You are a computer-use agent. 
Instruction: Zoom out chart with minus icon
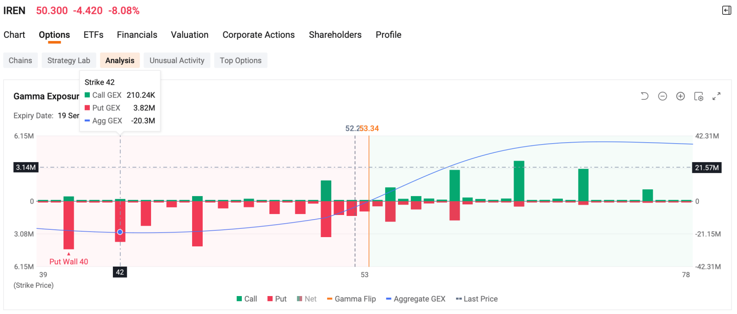click(x=662, y=96)
